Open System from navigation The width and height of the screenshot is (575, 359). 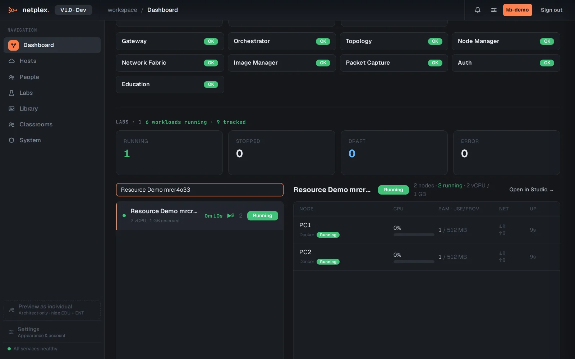52,140
